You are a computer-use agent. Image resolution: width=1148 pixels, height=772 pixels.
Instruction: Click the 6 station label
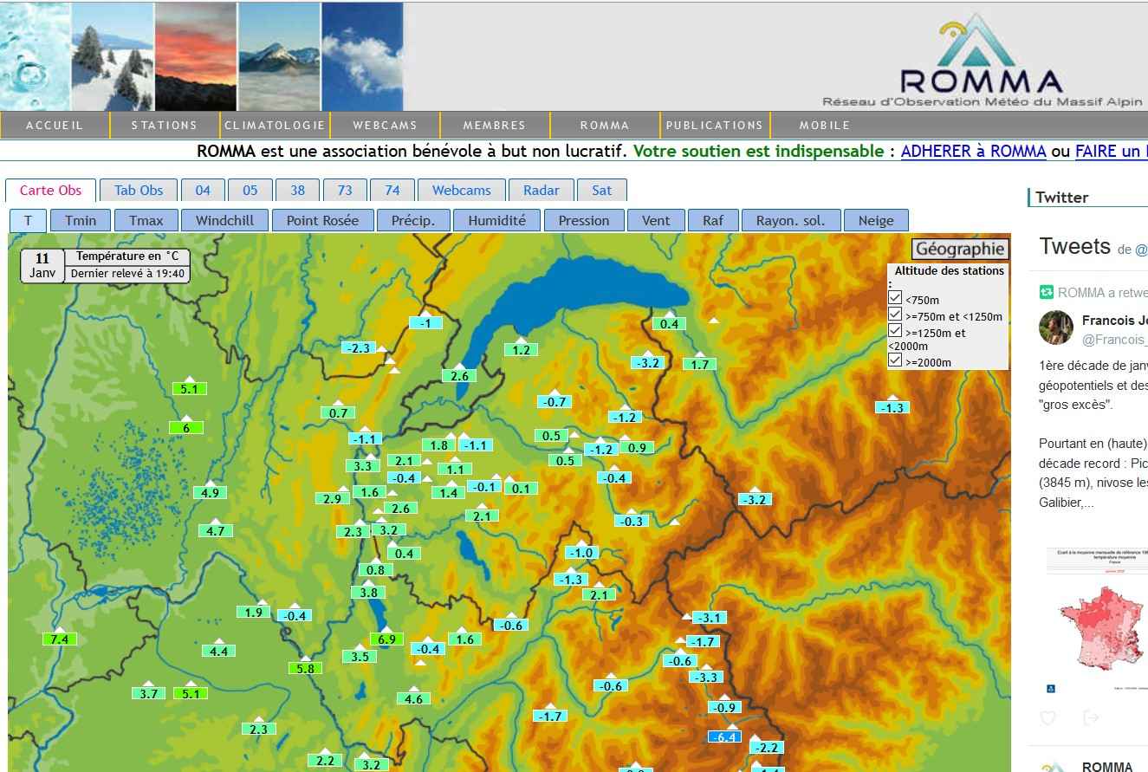coord(185,427)
